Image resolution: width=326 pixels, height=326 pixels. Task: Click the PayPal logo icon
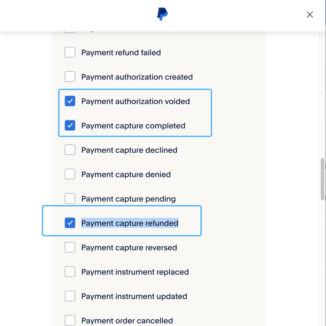click(162, 14)
